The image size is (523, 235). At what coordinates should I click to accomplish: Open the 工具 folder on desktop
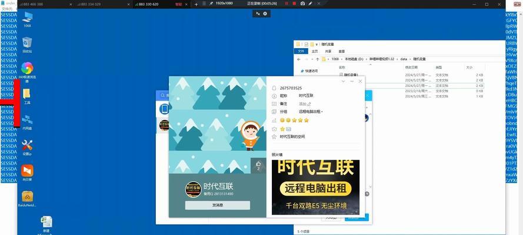pos(27,96)
